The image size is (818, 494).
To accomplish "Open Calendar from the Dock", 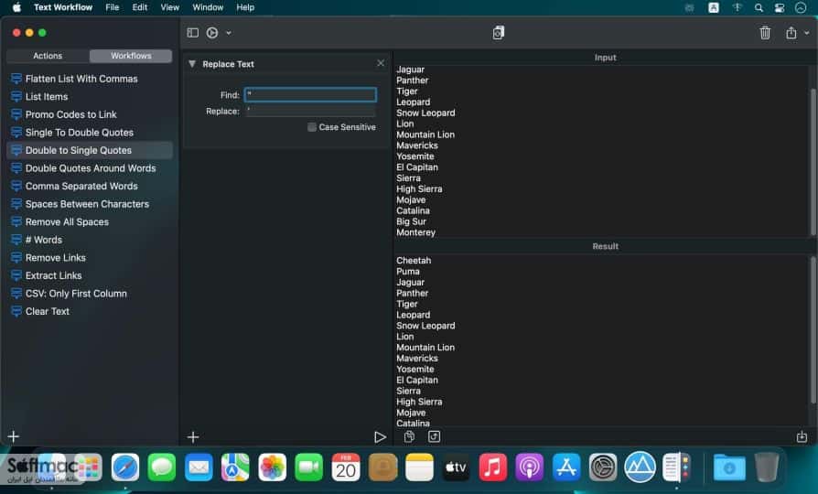I will click(x=346, y=467).
